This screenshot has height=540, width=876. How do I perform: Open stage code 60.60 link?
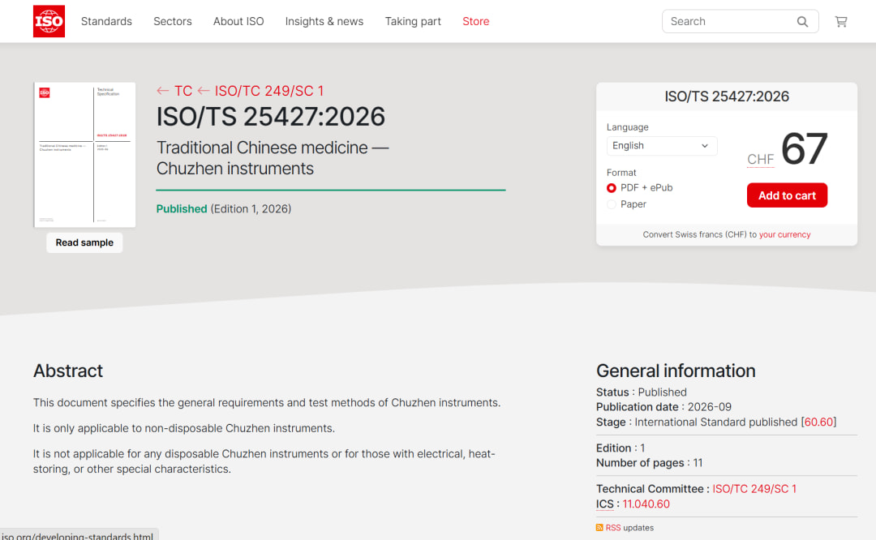818,422
